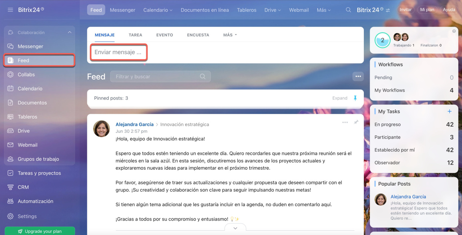This screenshot has width=462, height=235.
Task: Open My Workflows row
Action: (414, 90)
